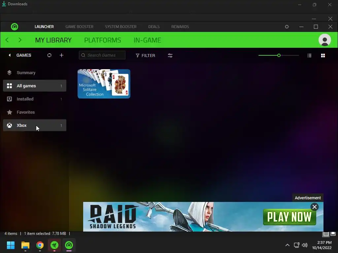338x253 pixels.
Task: Refresh the games list with the scan icon
Action: tap(50, 55)
